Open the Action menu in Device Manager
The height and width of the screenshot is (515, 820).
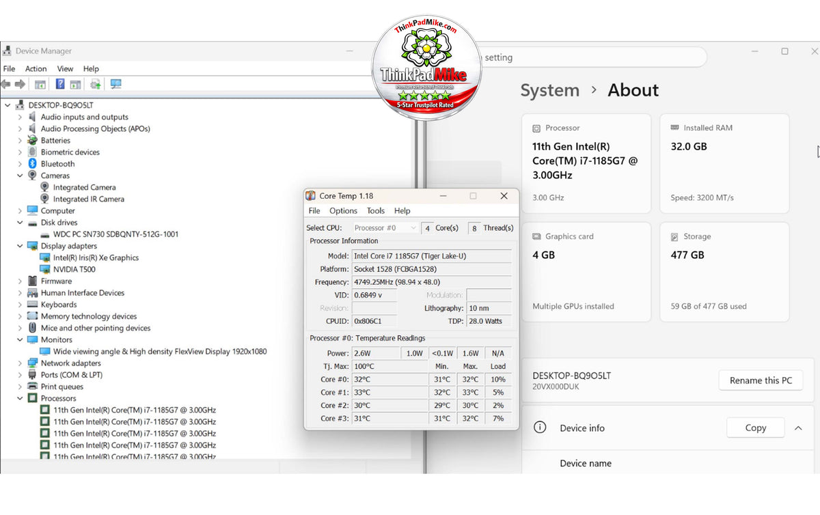pos(36,69)
